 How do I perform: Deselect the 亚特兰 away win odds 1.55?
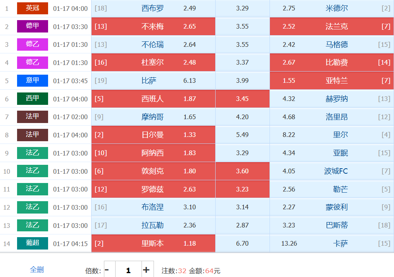[332, 80]
